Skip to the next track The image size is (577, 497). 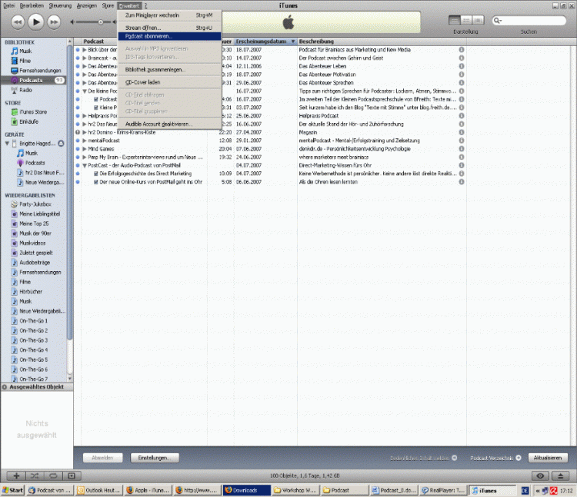pos(54,22)
